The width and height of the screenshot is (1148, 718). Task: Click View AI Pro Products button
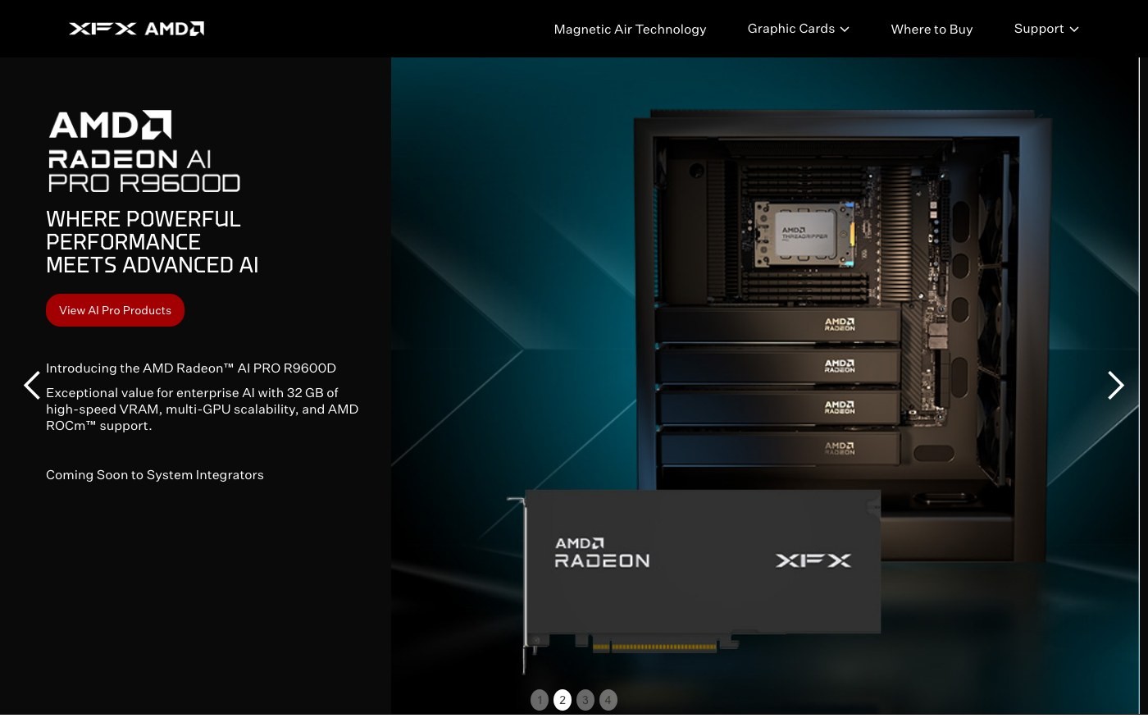[x=115, y=310]
